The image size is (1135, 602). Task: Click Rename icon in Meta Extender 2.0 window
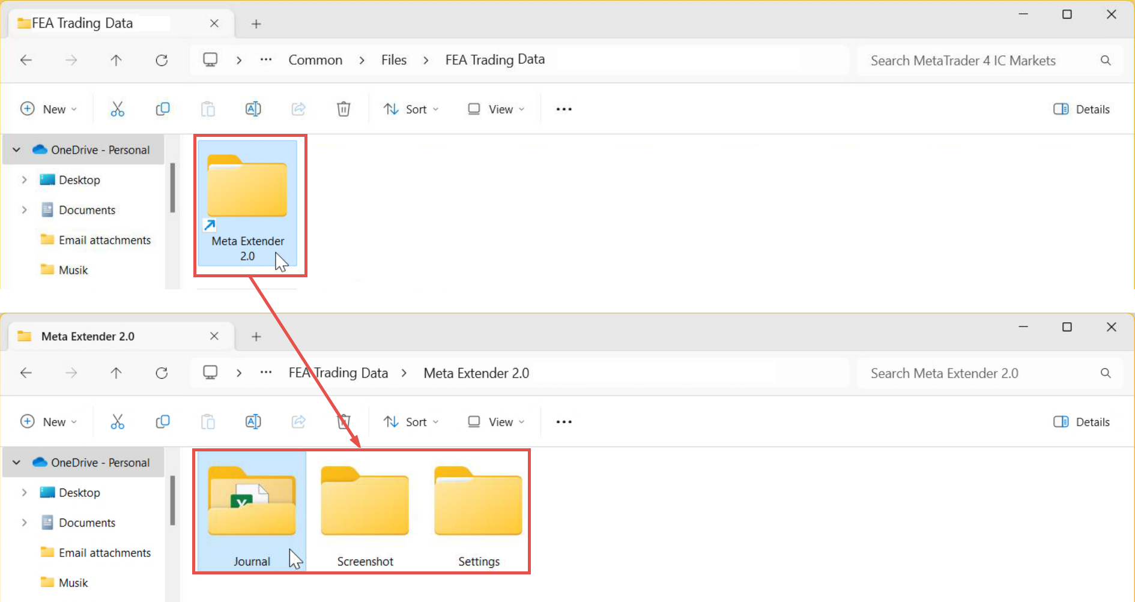[x=253, y=422]
